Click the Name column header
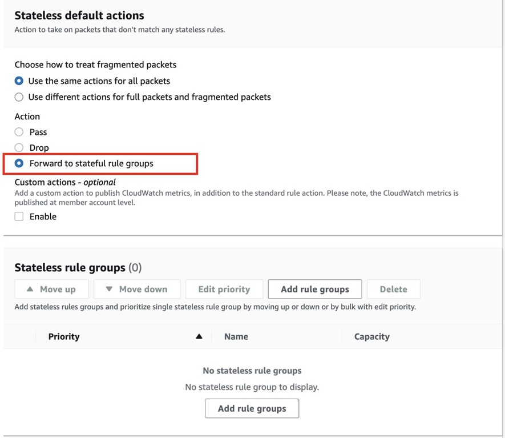This screenshot has height=438, width=505. pos(236,336)
